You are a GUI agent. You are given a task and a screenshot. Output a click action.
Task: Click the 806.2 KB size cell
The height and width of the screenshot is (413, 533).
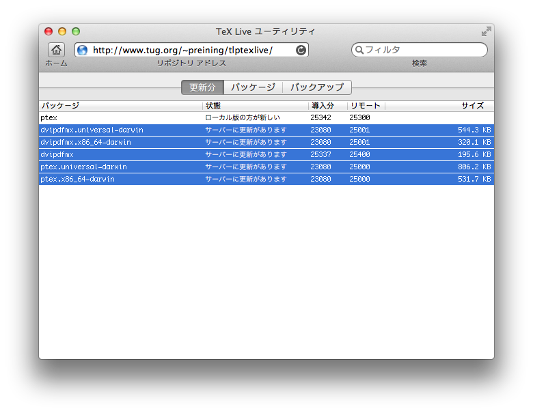coord(474,167)
